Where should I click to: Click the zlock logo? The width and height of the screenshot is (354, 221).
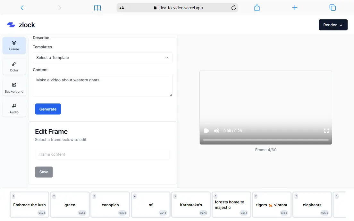tap(21, 25)
